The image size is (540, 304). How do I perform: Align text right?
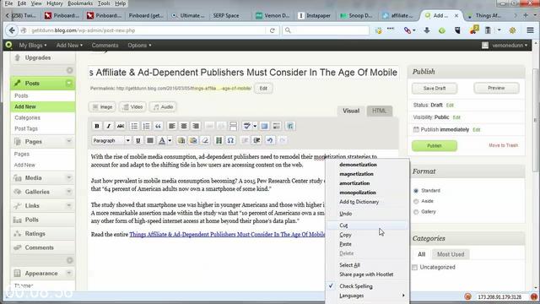[x=196, y=126]
